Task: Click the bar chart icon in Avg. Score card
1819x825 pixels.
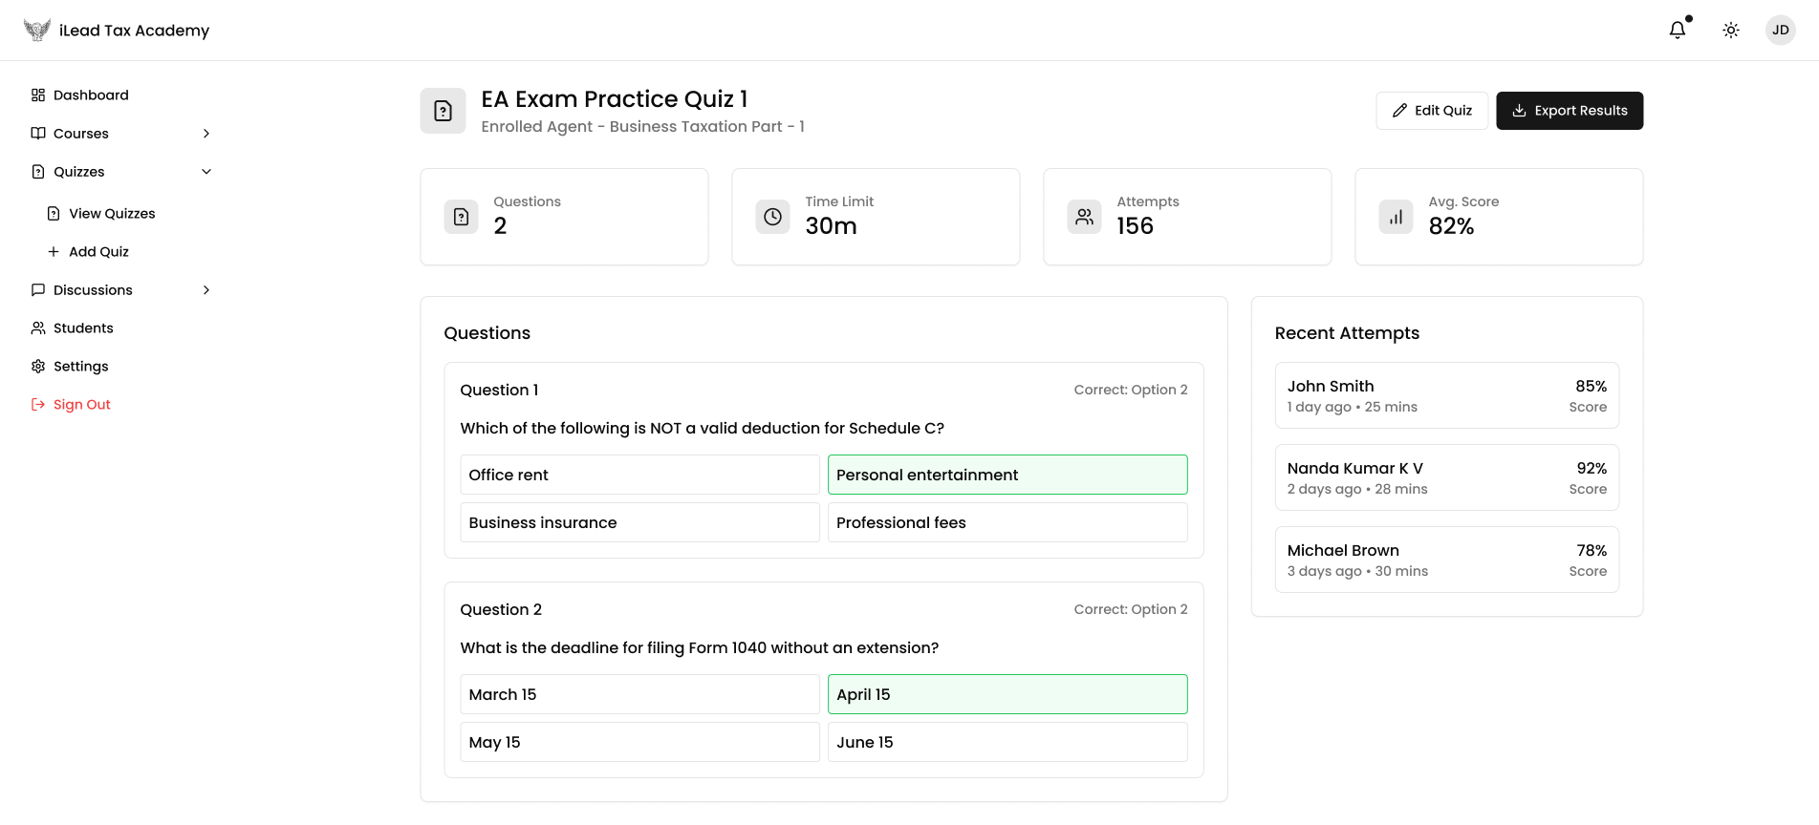Action: coord(1396,217)
